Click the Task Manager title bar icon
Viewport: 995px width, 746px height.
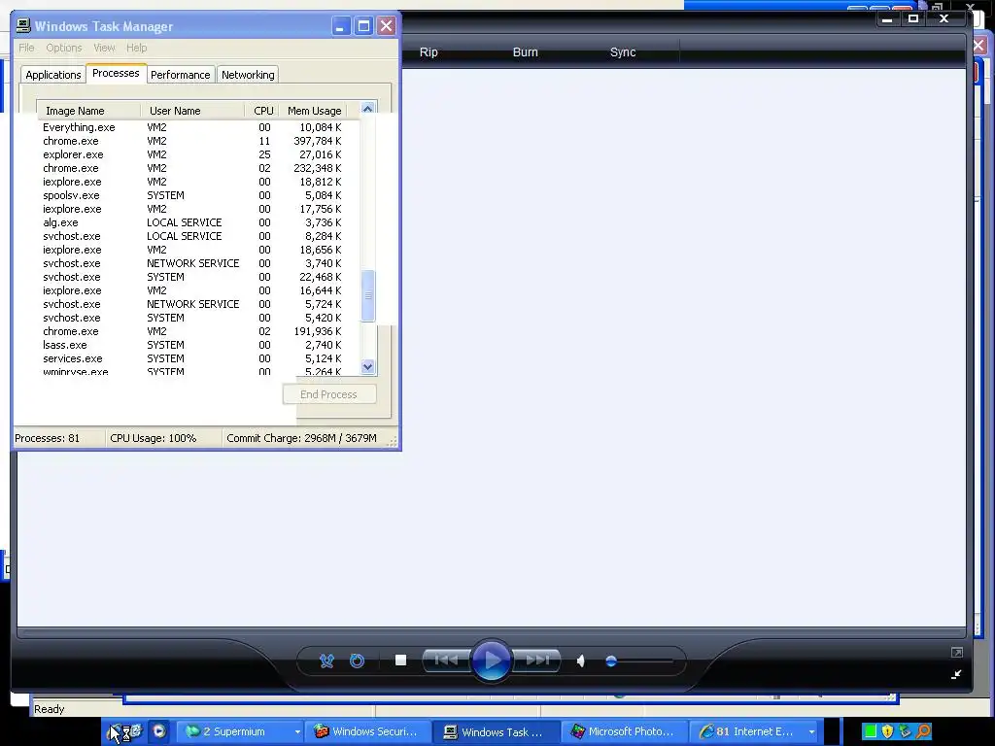tap(23, 25)
